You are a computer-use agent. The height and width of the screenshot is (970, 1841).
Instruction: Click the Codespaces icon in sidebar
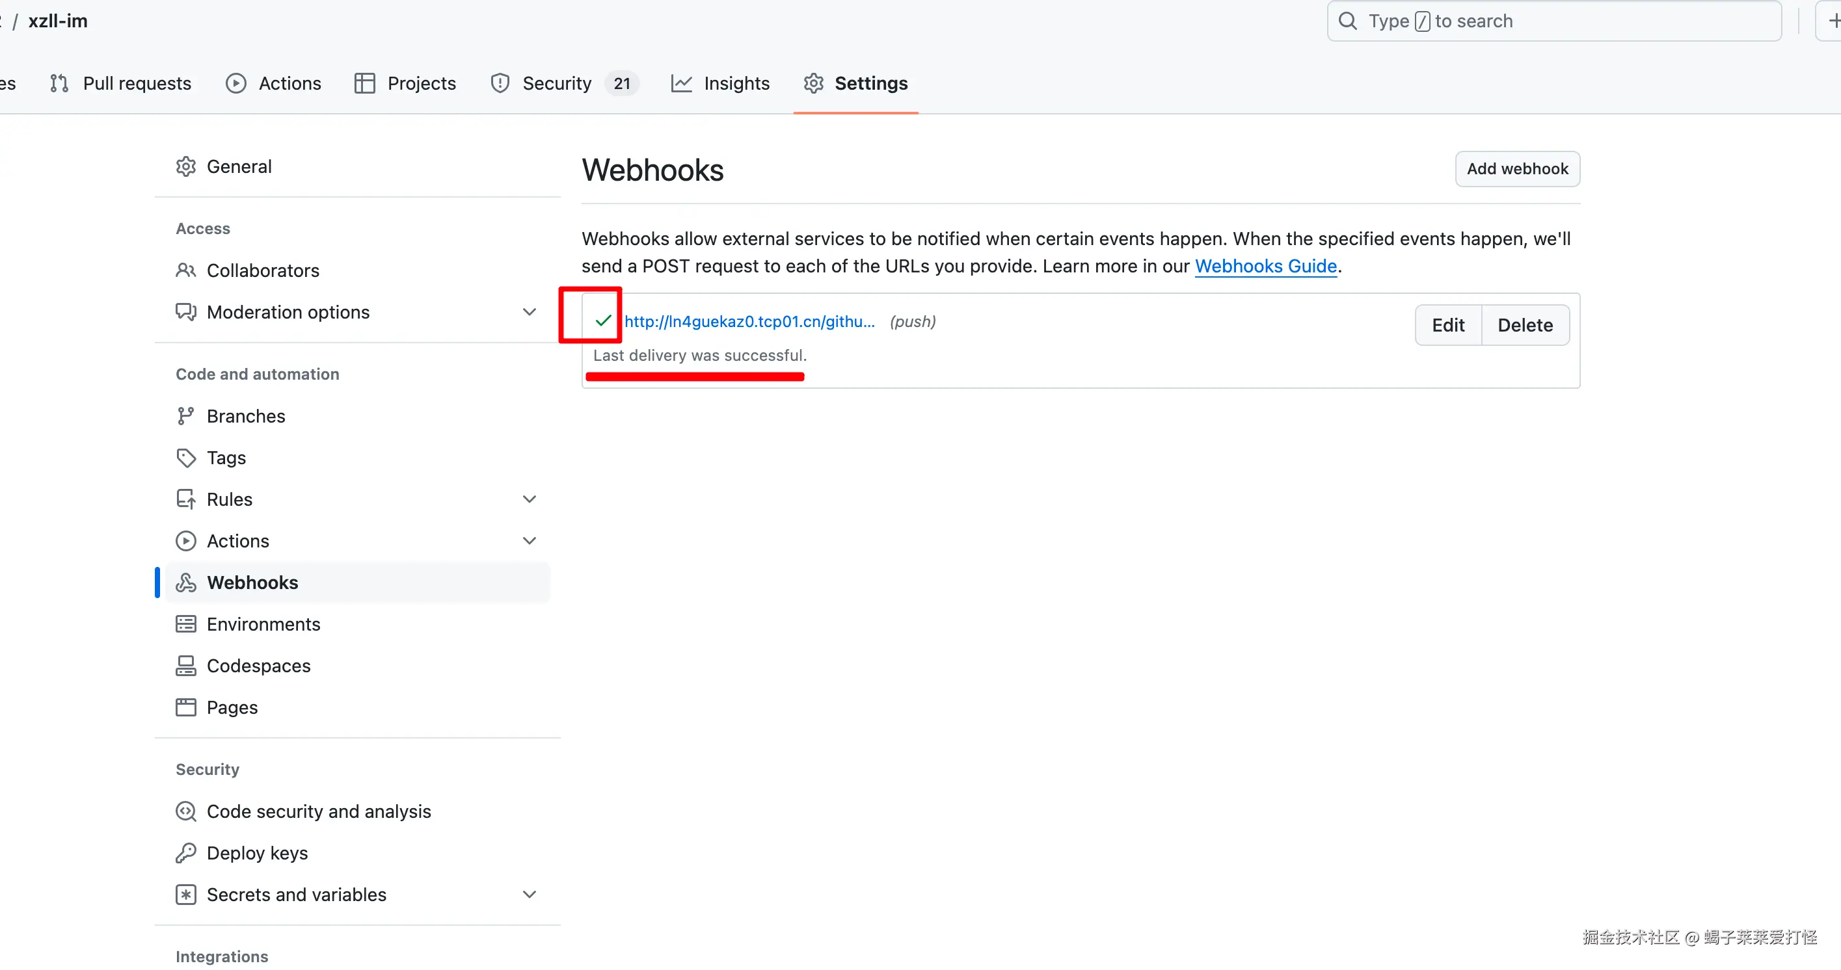point(186,666)
